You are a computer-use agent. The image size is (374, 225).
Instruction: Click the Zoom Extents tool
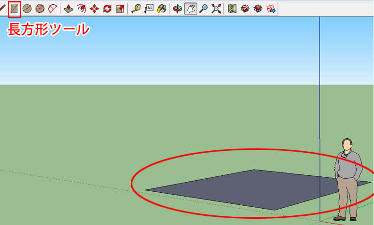216,9
